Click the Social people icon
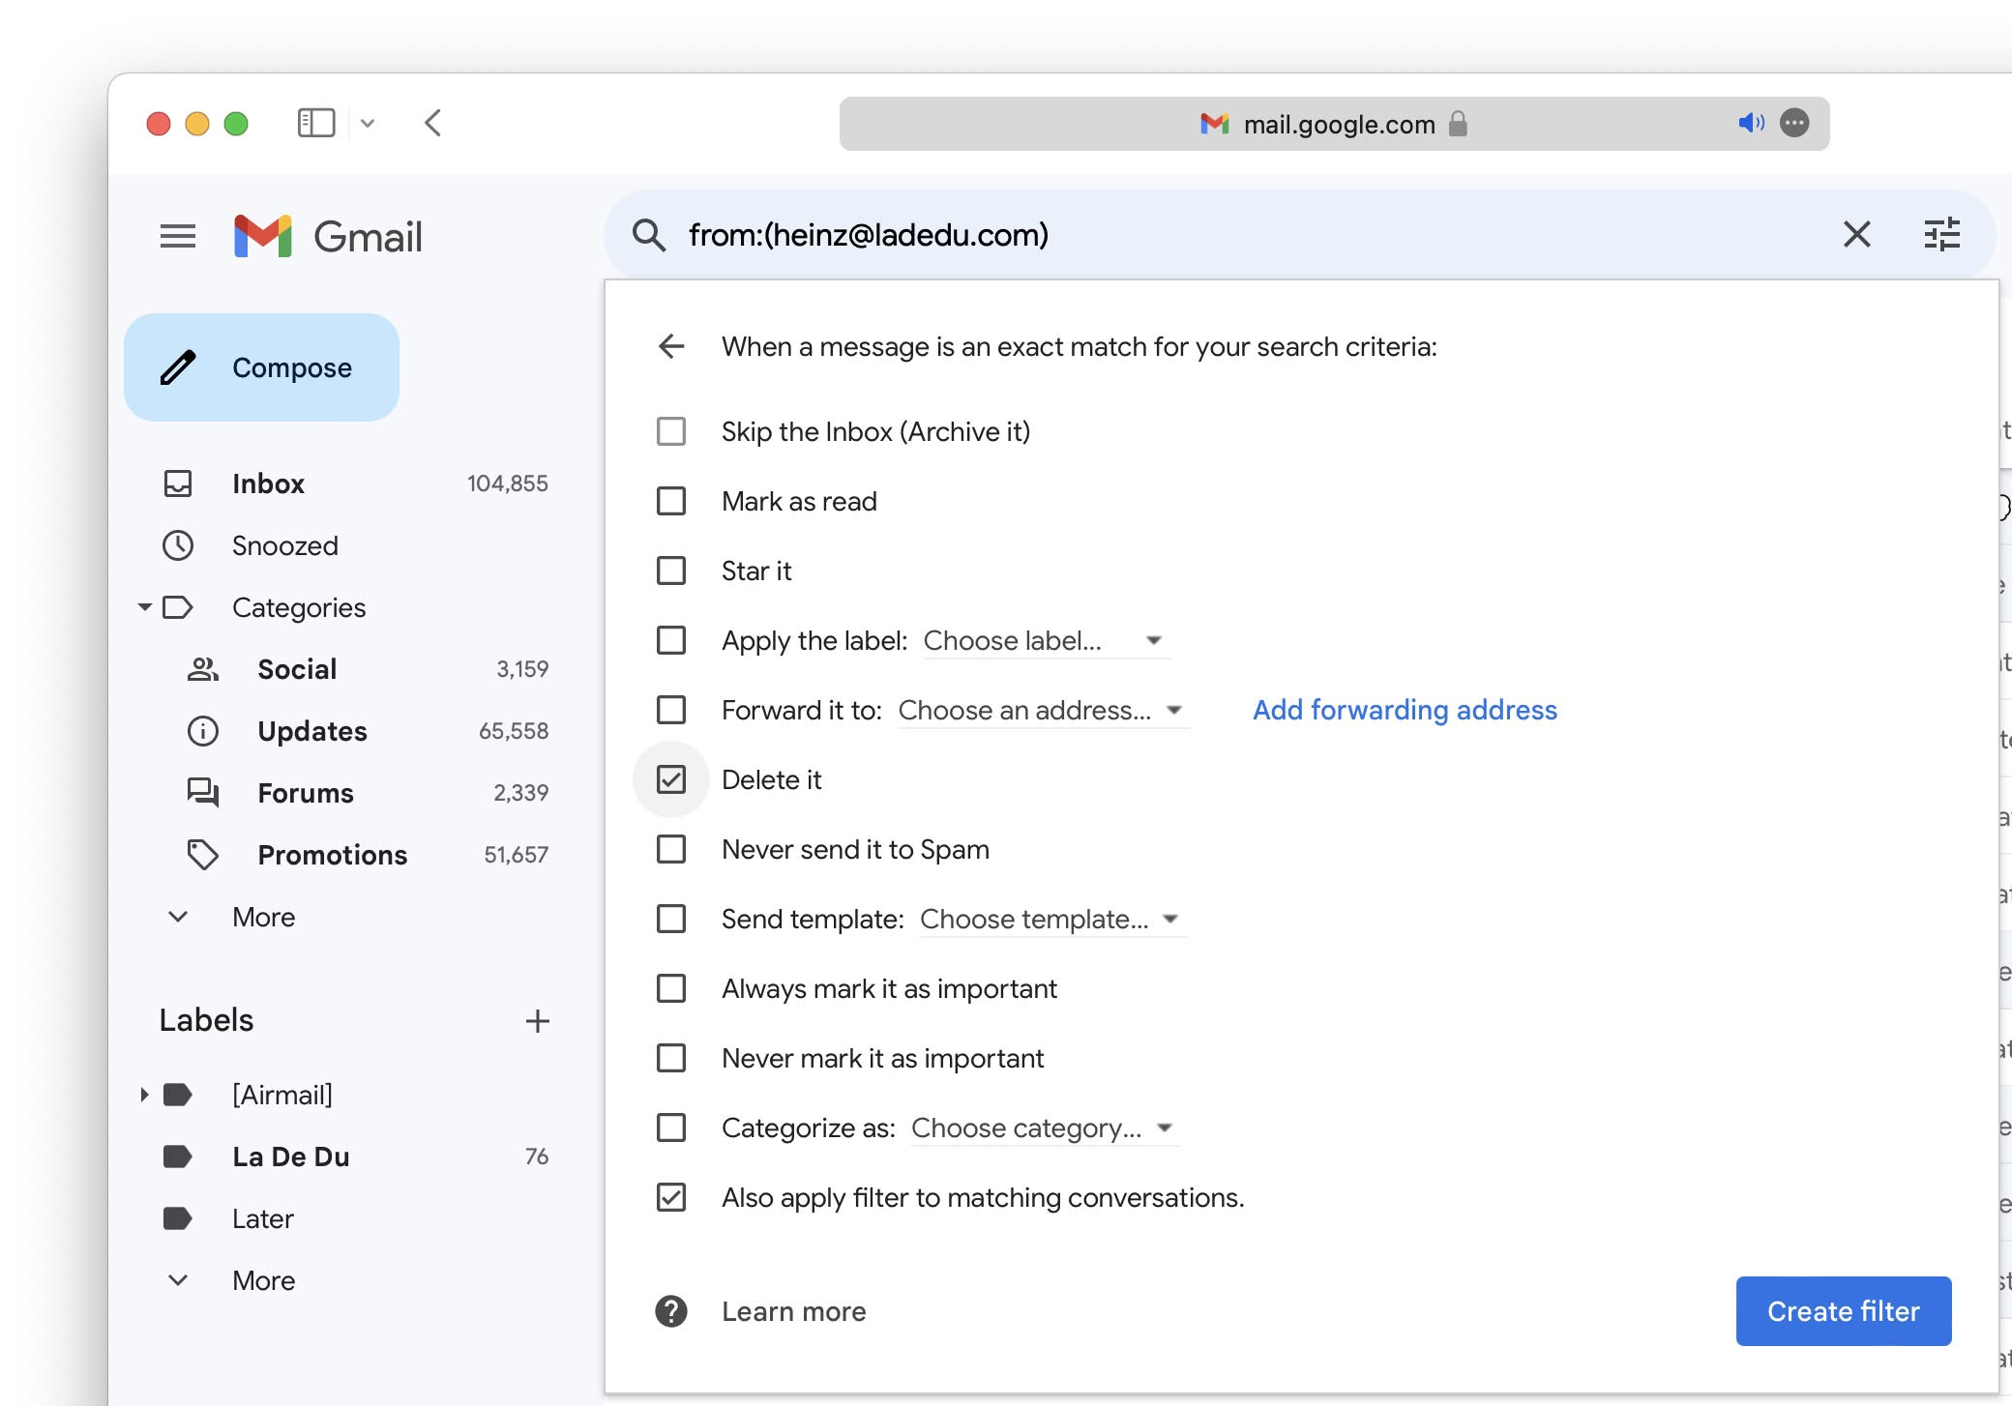 pos(203,669)
